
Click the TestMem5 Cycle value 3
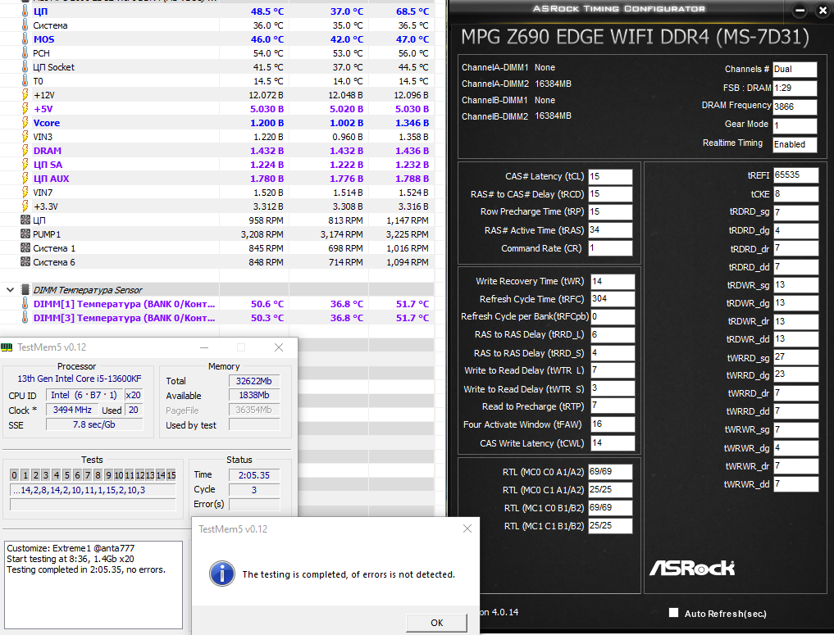253,490
